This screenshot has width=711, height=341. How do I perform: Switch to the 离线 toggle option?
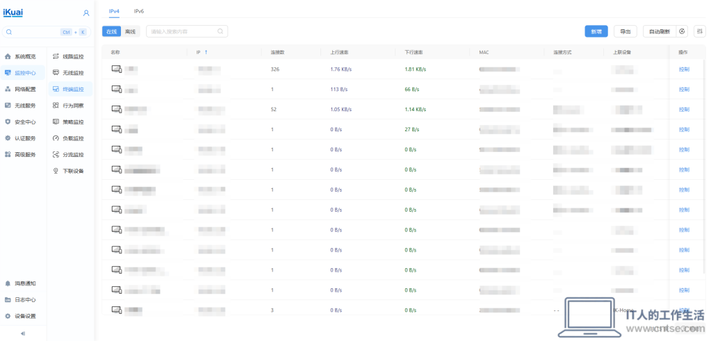tap(131, 32)
